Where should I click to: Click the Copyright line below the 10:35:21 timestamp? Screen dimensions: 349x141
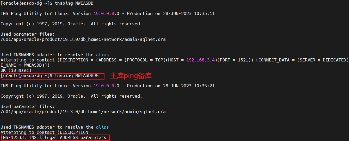pyautogui.click(x=71, y=96)
